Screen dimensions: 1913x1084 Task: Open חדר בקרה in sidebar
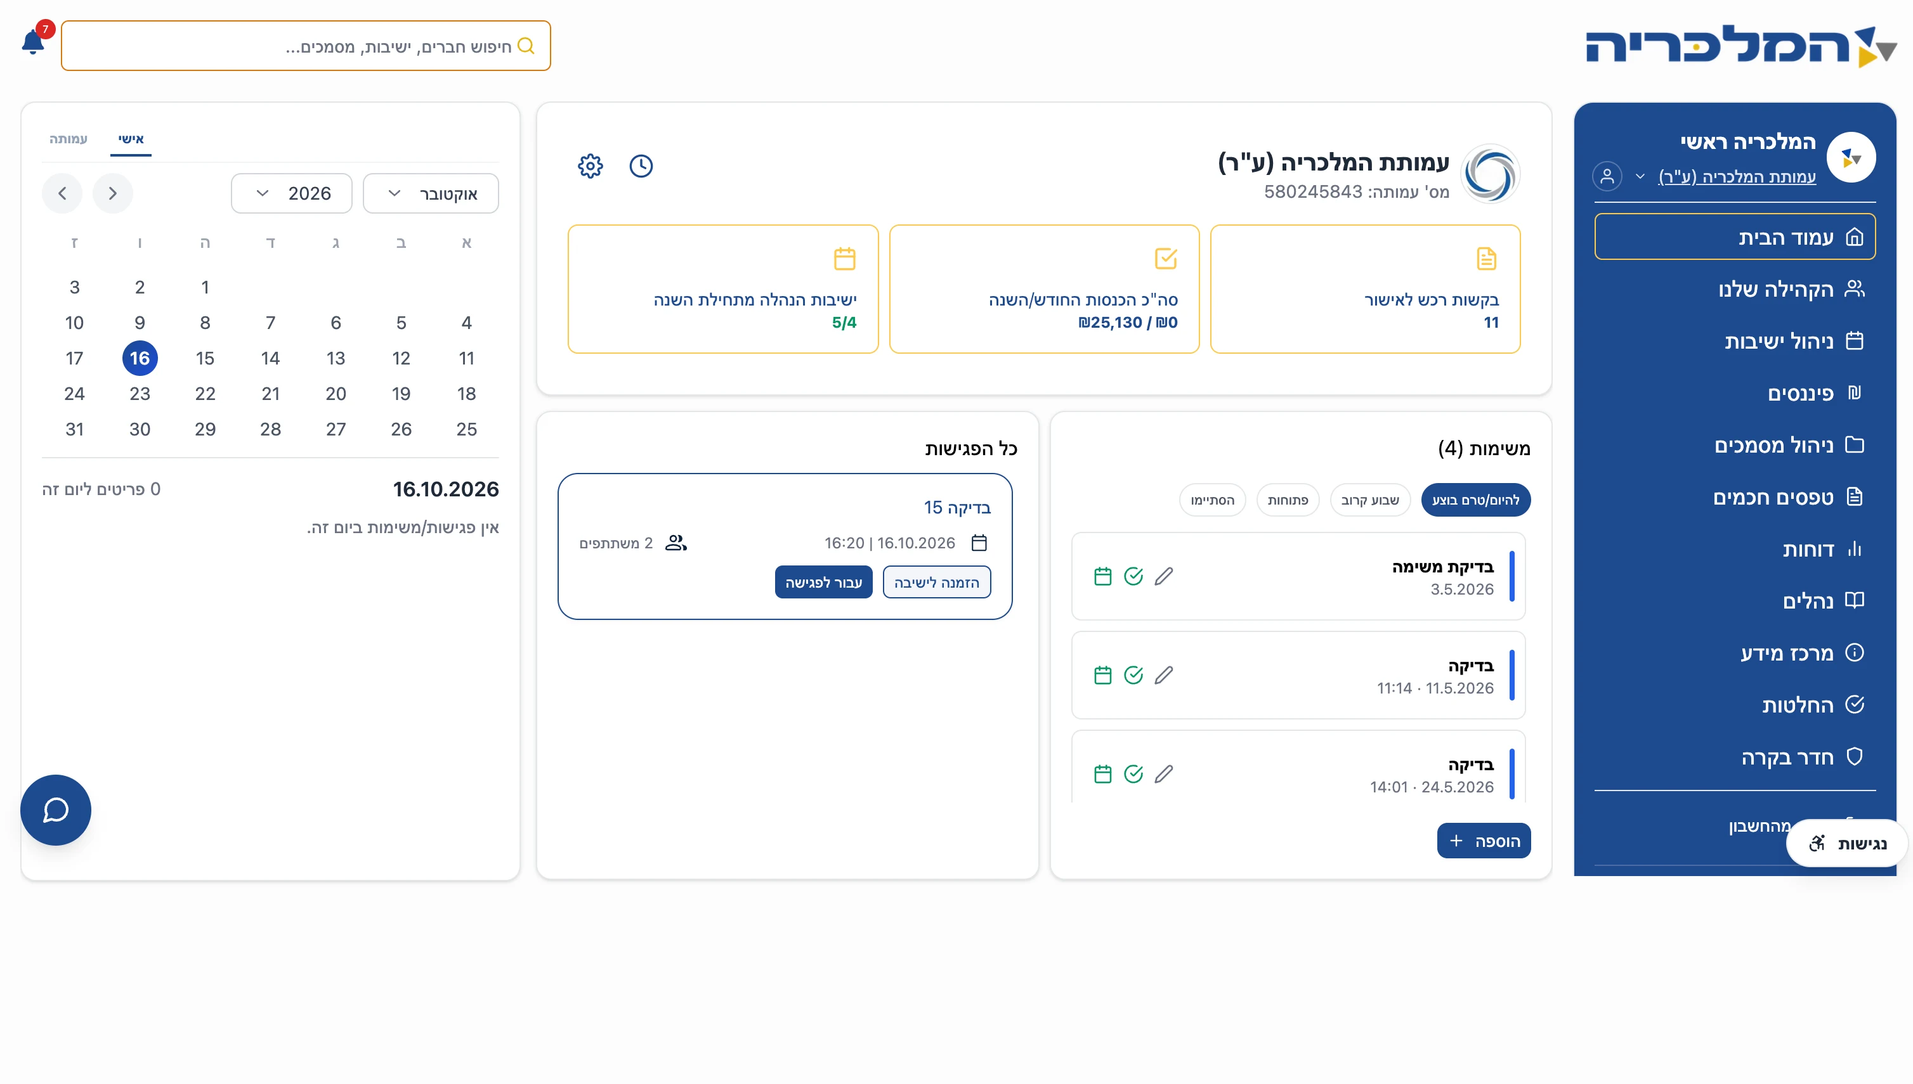click(1735, 757)
